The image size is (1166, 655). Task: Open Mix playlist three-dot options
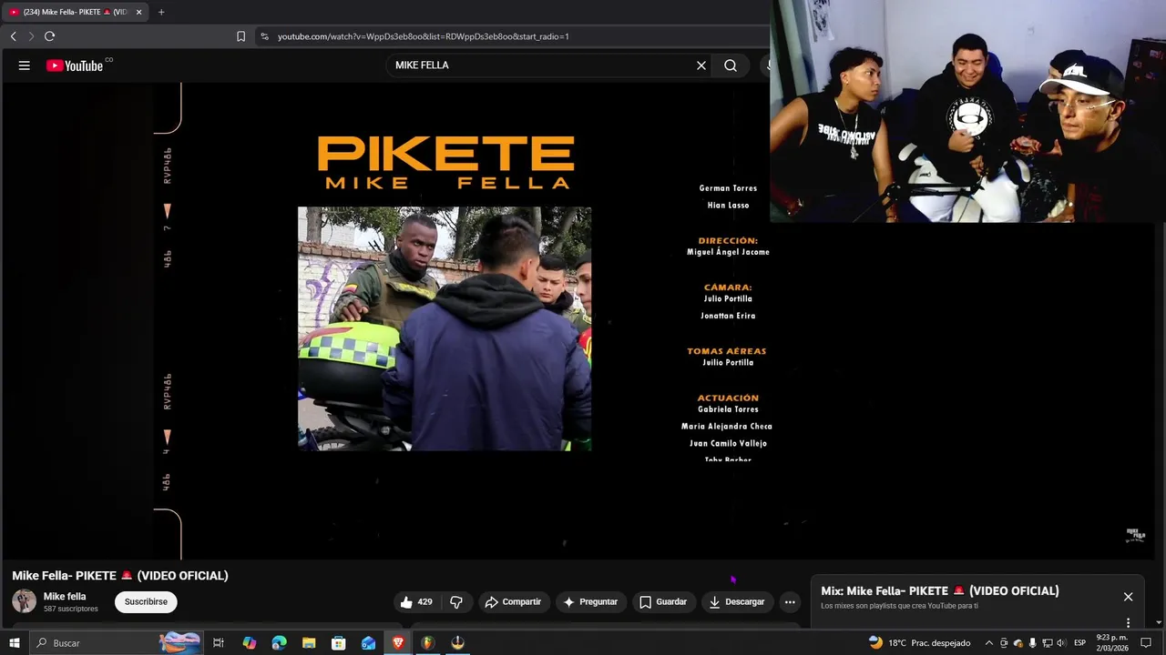[x=1128, y=623]
